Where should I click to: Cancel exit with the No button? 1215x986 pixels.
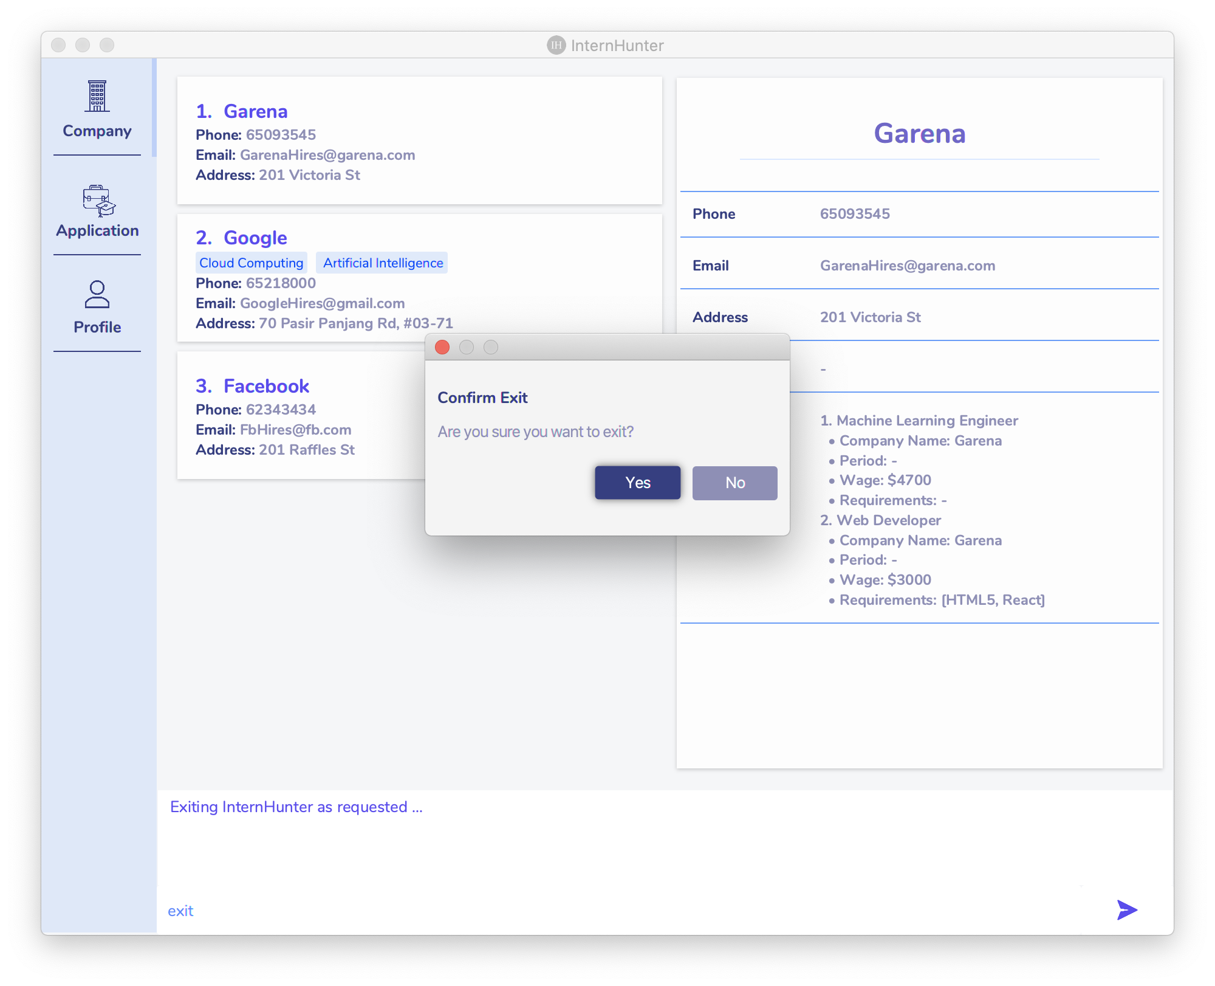click(735, 483)
